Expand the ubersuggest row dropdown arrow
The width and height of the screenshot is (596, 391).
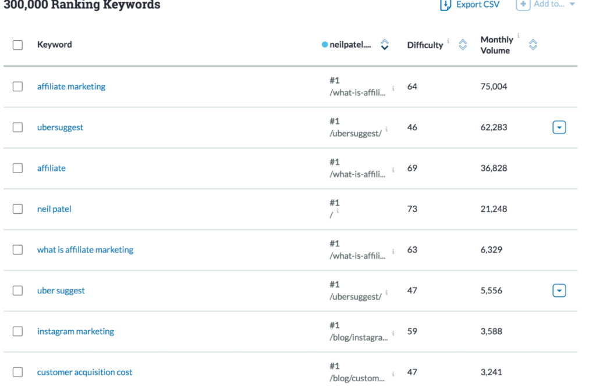tap(559, 127)
